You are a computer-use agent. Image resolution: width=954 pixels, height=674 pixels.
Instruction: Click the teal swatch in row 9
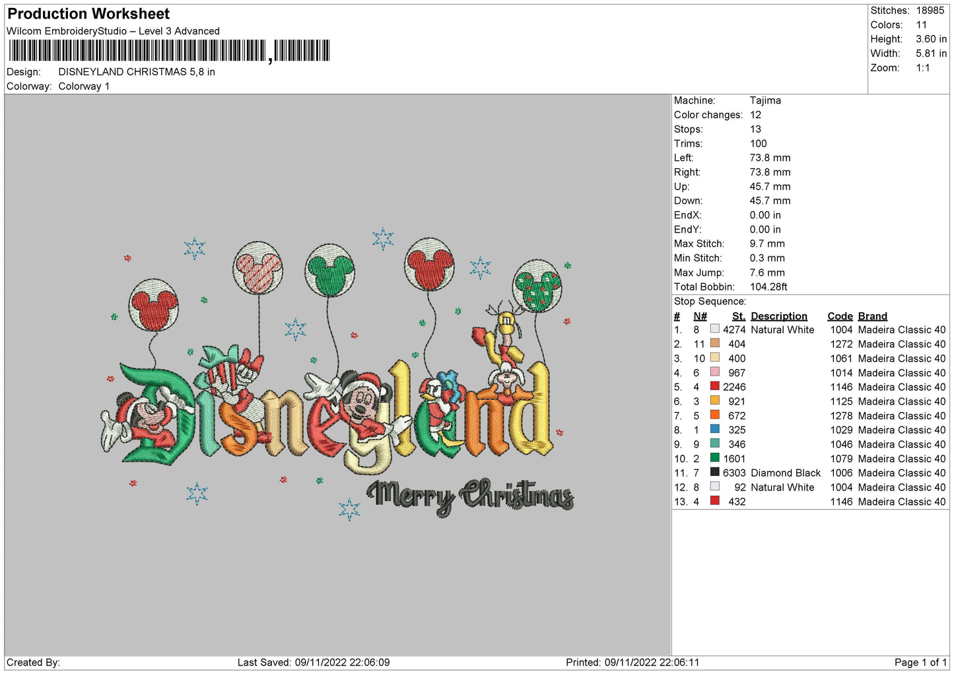(x=714, y=444)
